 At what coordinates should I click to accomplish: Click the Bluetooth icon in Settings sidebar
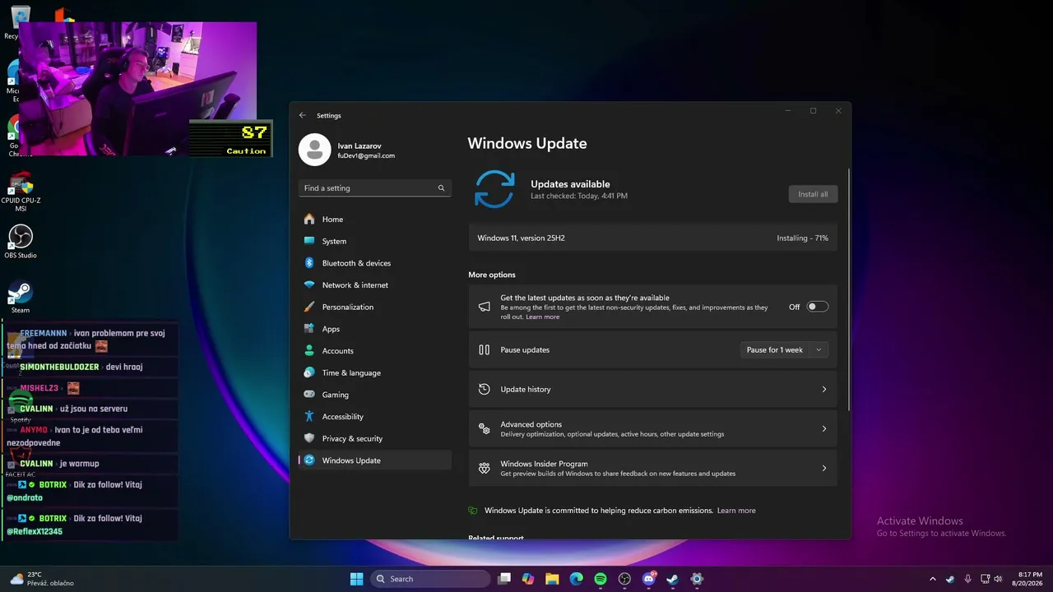click(309, 263)
